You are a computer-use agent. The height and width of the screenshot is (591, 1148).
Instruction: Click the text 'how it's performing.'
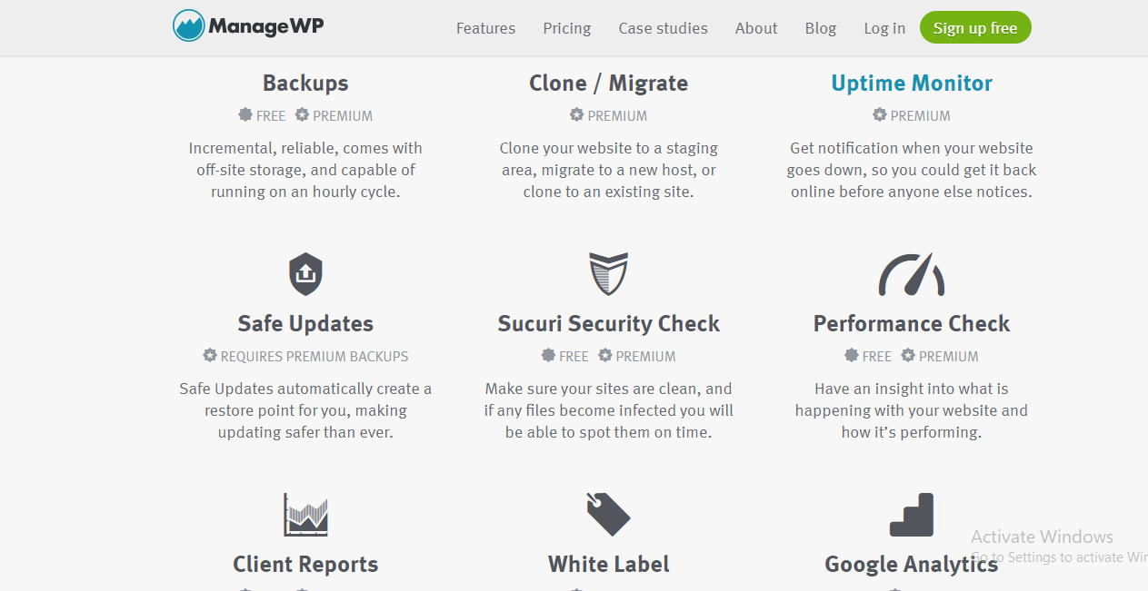click(x=912, y=433)
